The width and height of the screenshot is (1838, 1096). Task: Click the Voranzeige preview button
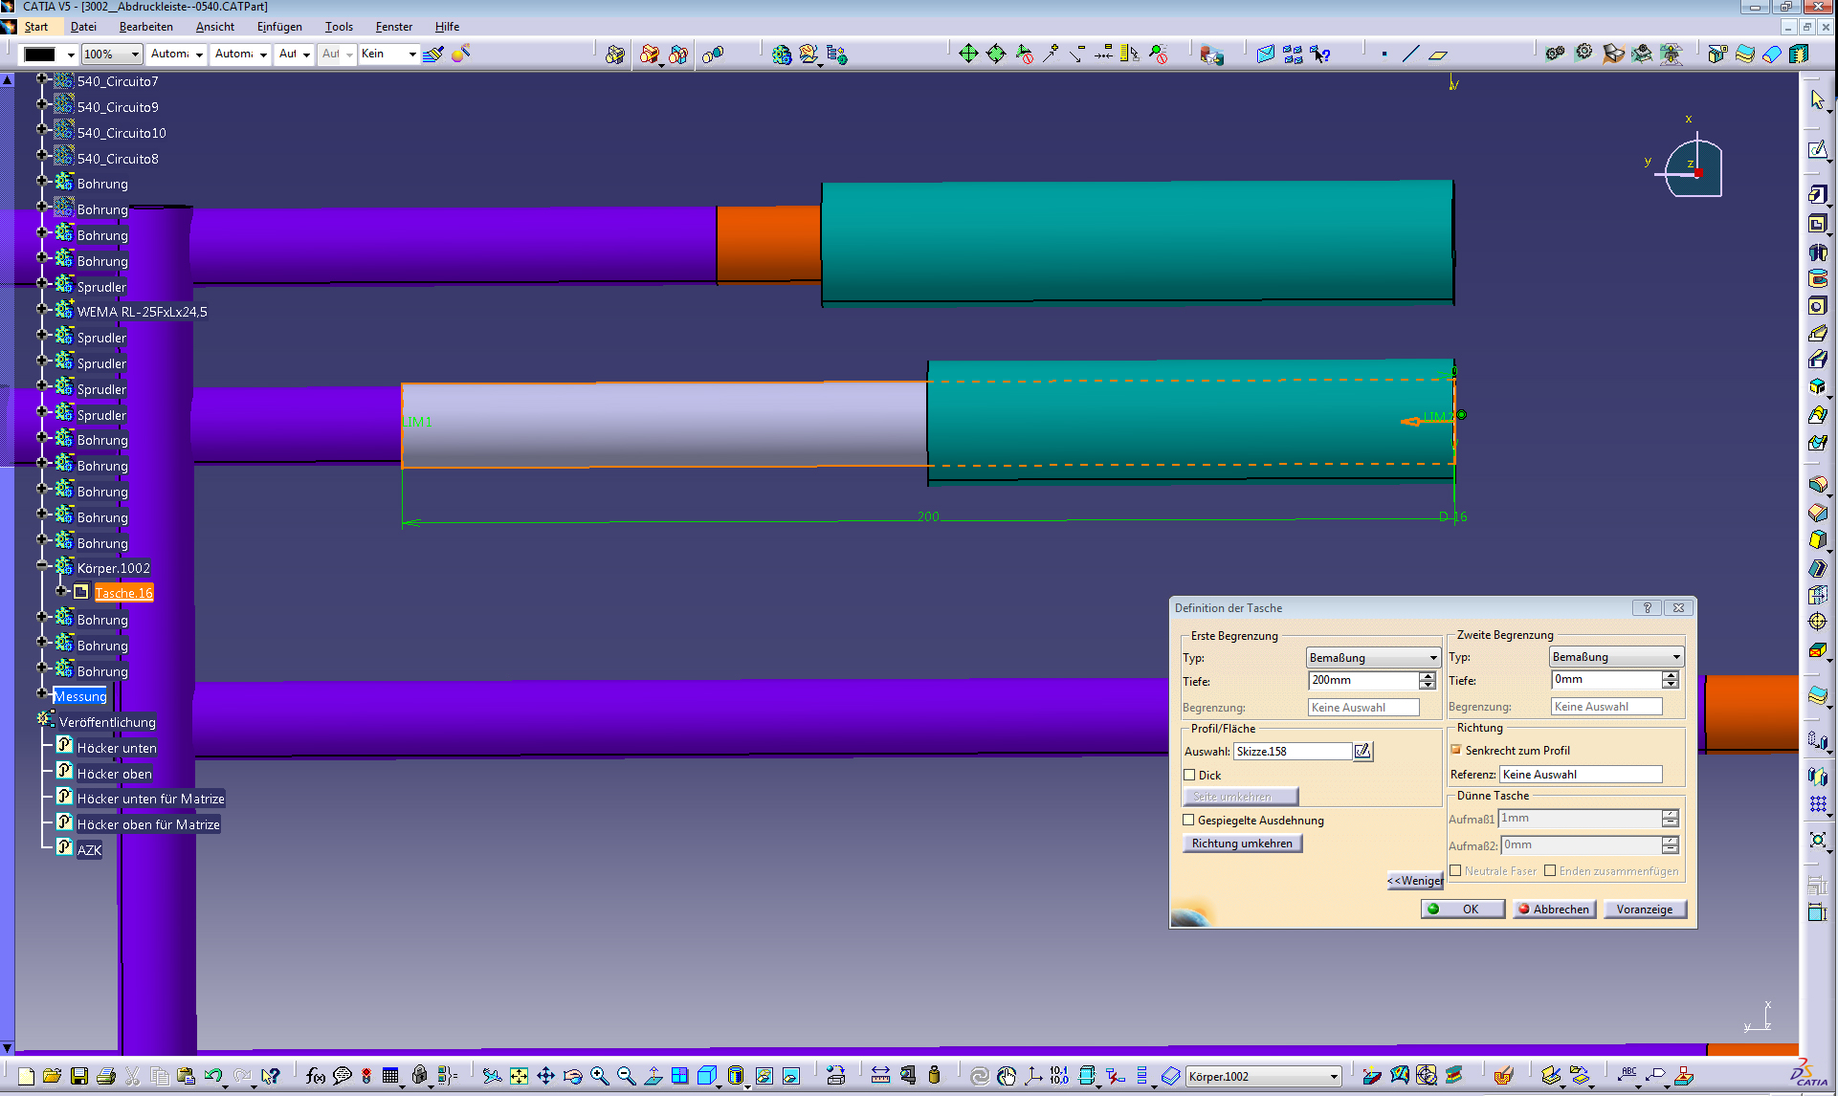click(1645, 910)
